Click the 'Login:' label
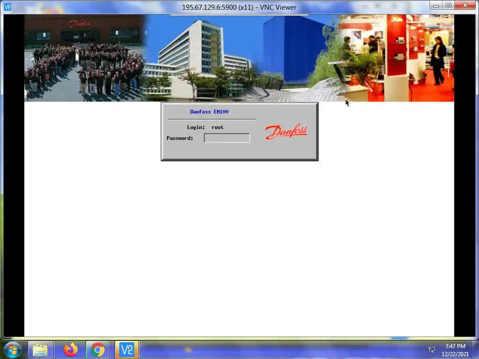The height and width of the screenshot is (359, 479). coord(196,127)
